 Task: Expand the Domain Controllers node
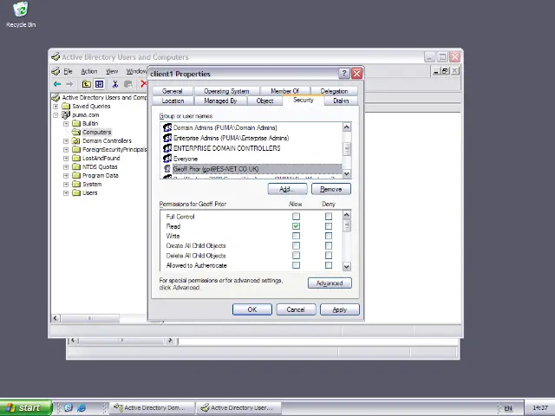(66, 140)
